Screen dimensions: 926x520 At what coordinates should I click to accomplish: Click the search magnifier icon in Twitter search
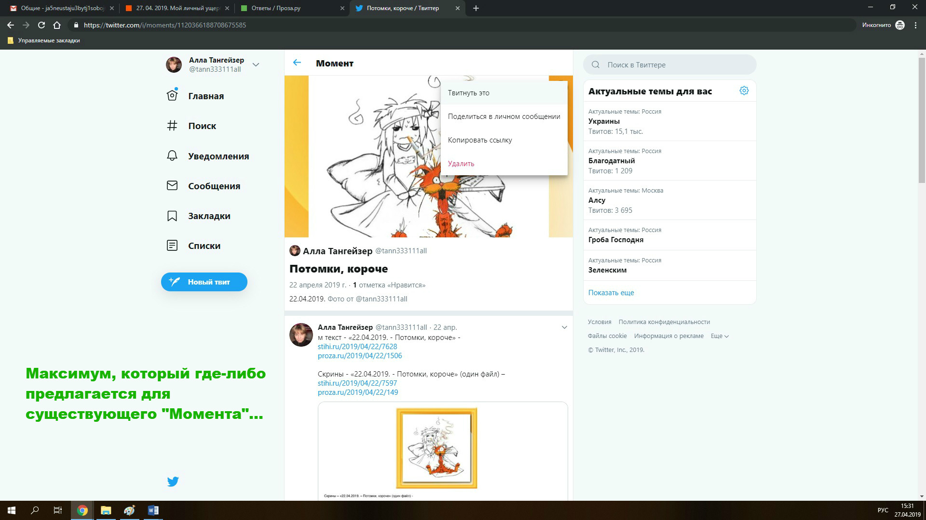596,65
